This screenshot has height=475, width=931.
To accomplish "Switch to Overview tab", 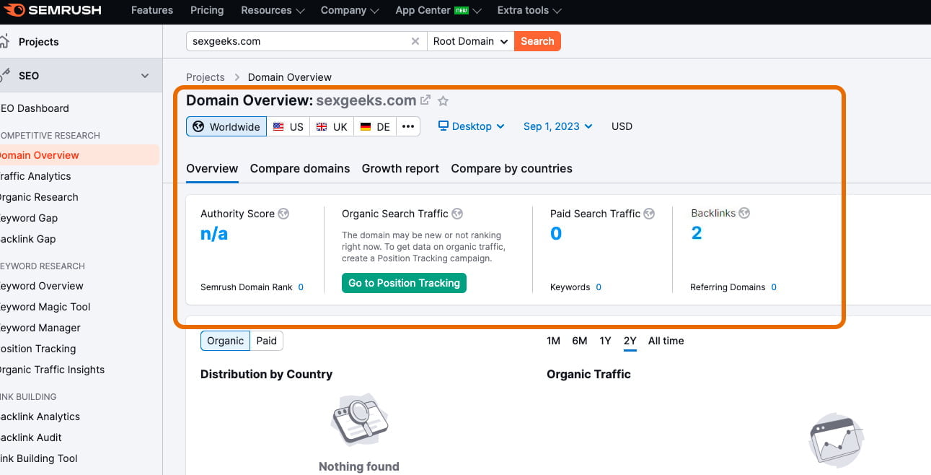I will pyautogui.click(x=212, y=168).
